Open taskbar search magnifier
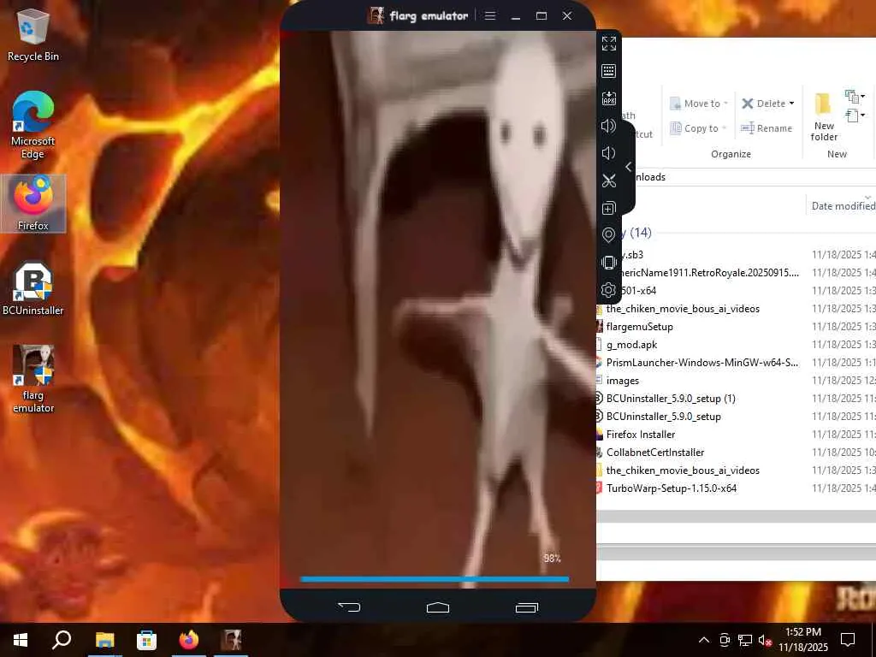The height and width of the screenshot is (657, 876). click(x=62, y=640)
